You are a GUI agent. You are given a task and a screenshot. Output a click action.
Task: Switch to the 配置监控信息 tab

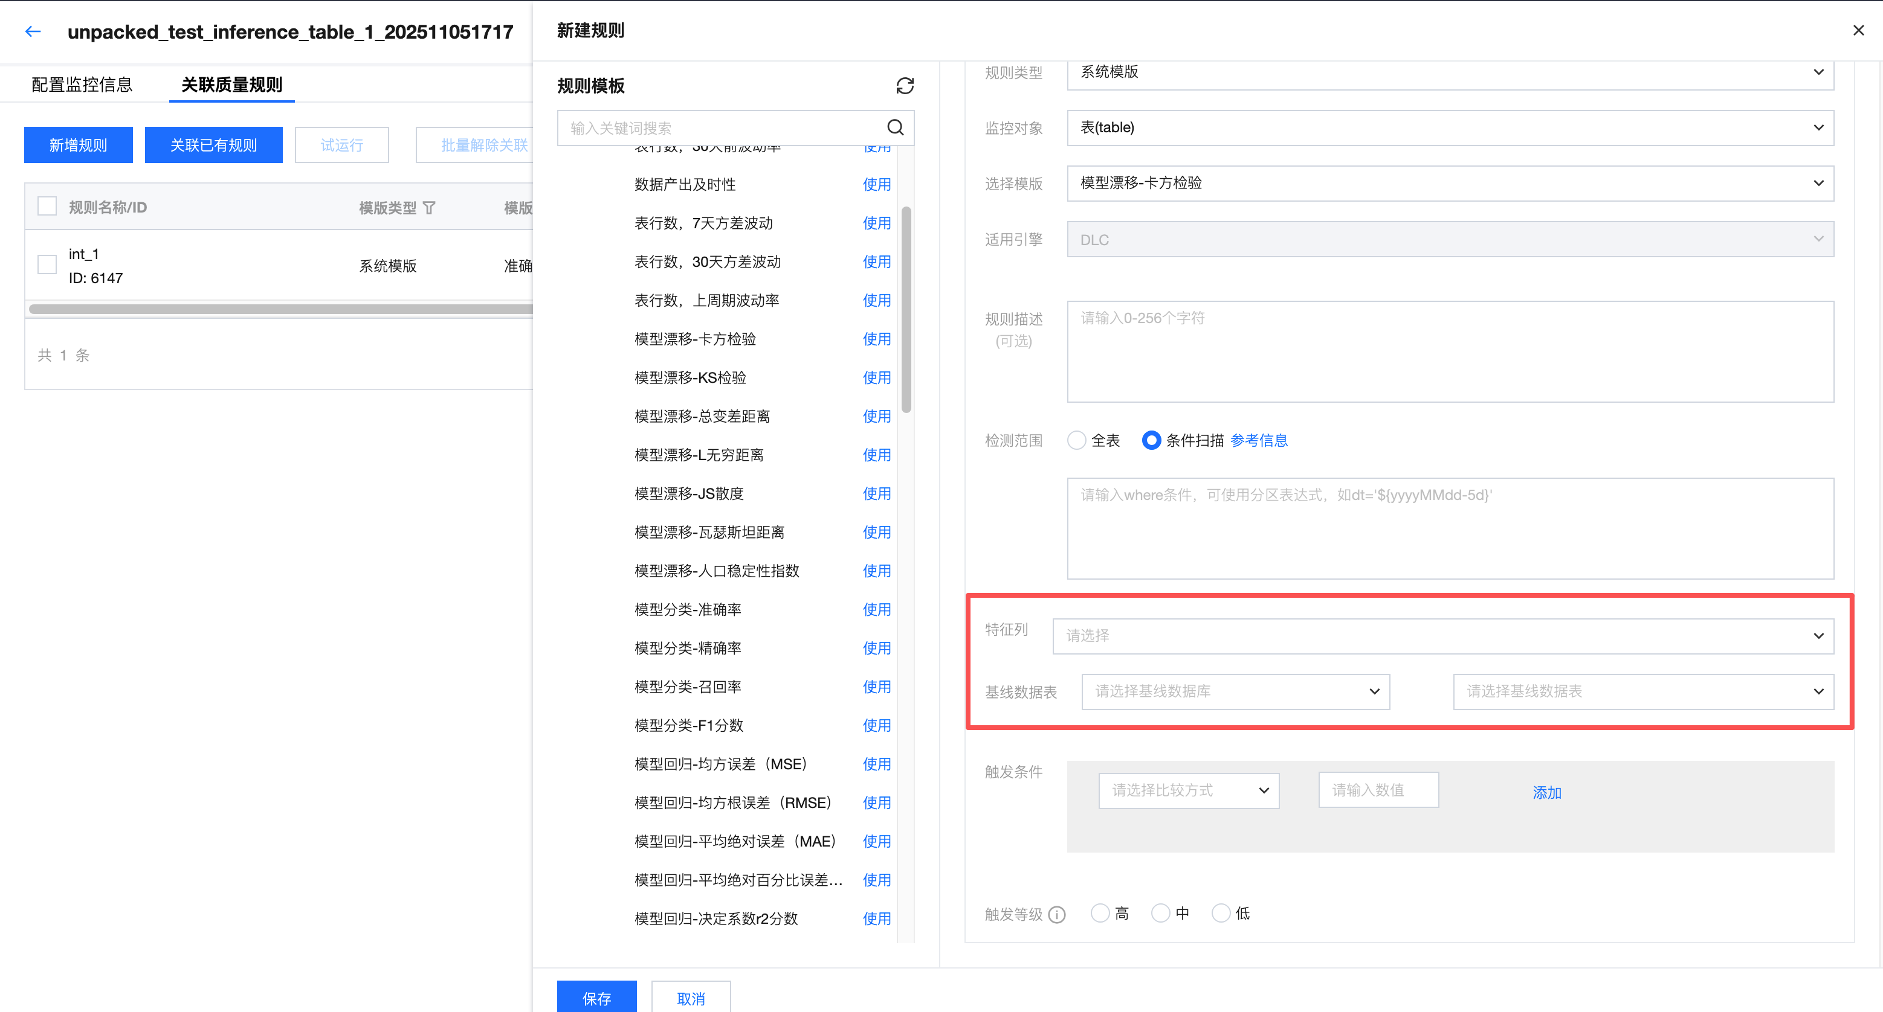click(x=82, y=85)
